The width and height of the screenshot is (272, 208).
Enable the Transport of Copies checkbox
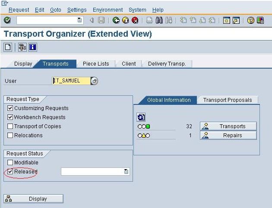(10, 126)
